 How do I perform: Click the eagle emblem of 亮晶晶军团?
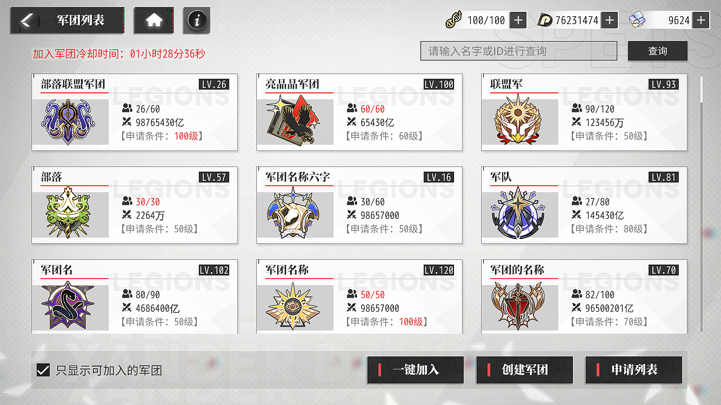291,120
